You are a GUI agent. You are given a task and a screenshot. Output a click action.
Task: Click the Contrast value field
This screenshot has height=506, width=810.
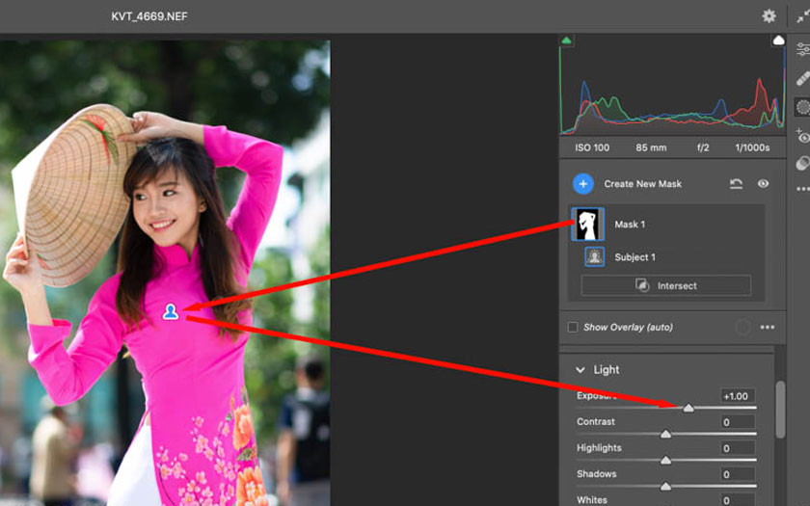739,422
